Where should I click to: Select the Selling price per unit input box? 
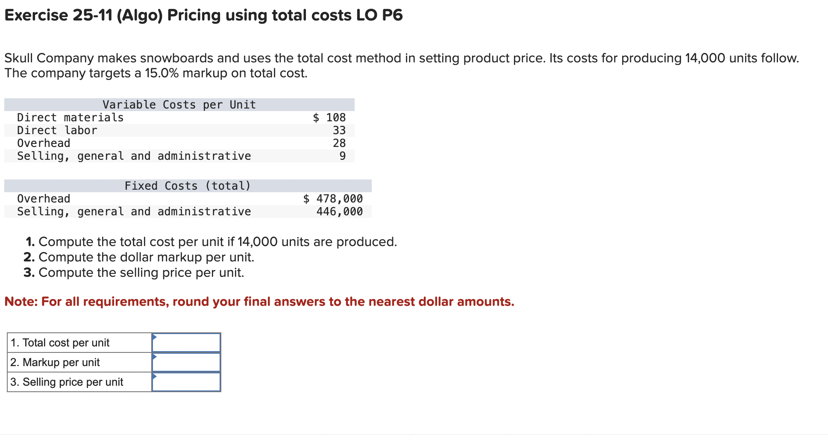coord(186,382)
